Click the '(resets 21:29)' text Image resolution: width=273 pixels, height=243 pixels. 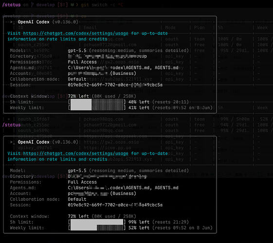point(170,222)
